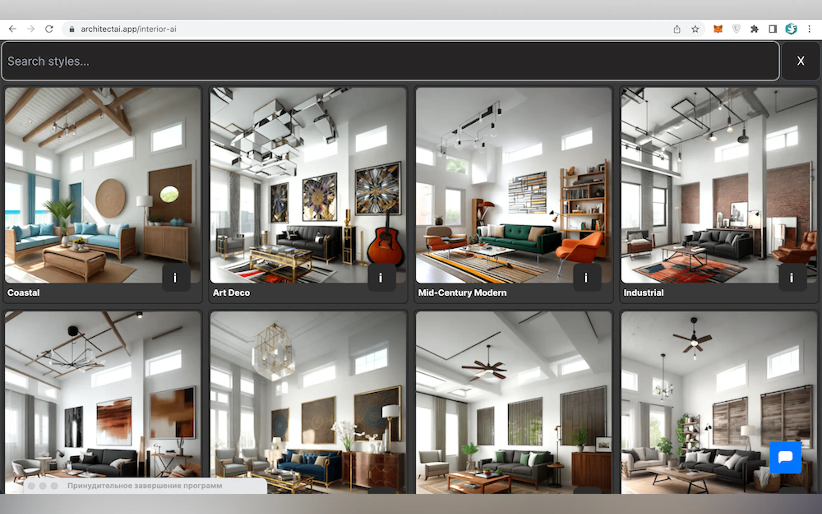Open info for the Art Deco style
Viewport: 822px width, 514px height.
381,278
